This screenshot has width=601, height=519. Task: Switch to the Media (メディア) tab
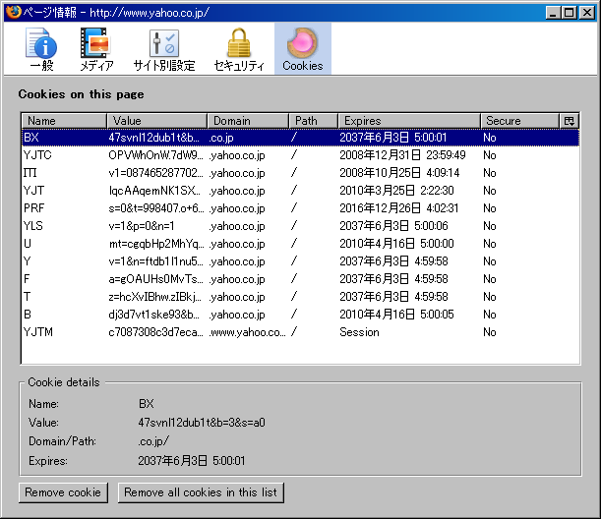pos(96,49)
